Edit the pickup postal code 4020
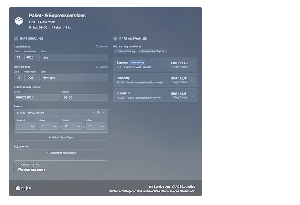The width and height of the screenshot is (300, 205). point(32,57)
